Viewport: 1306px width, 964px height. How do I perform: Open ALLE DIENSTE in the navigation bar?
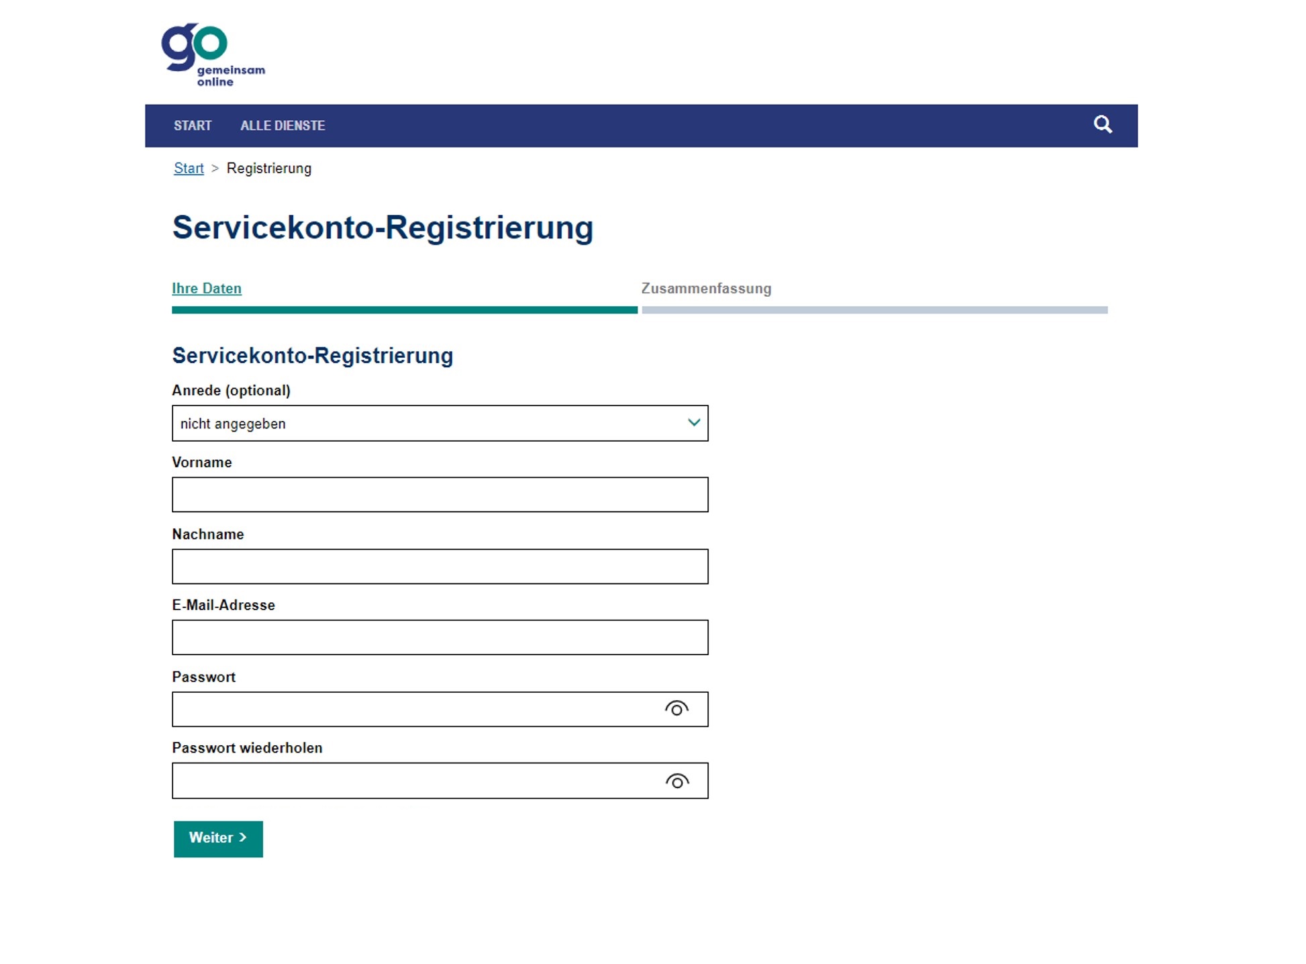[x=283, y=126]
